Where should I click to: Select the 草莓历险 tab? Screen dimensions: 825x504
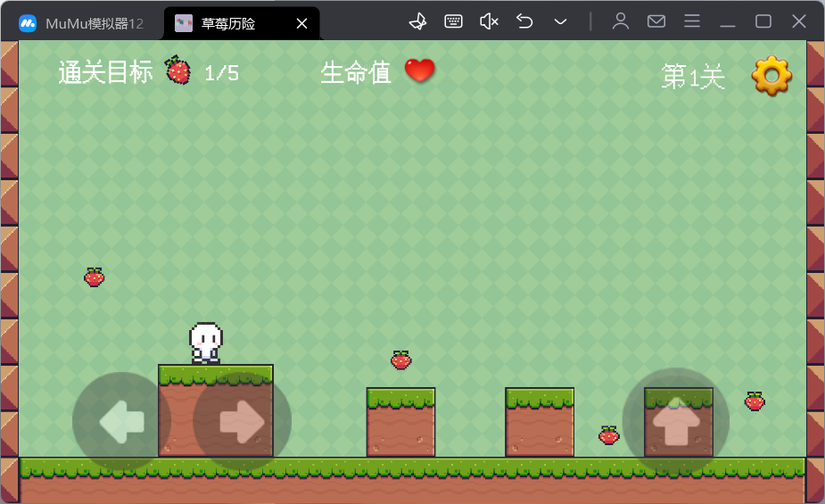click(x=229, y=23)
